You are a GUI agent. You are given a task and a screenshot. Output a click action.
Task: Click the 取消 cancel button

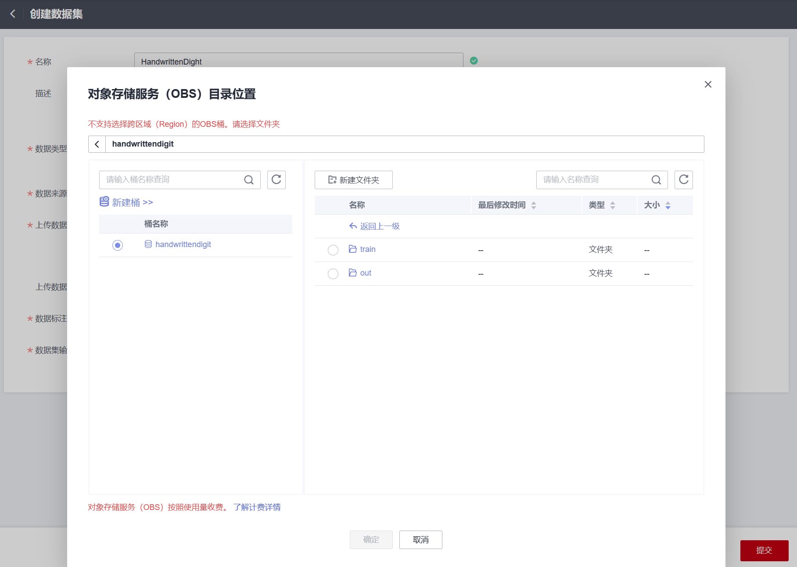[x=421, y=540]
